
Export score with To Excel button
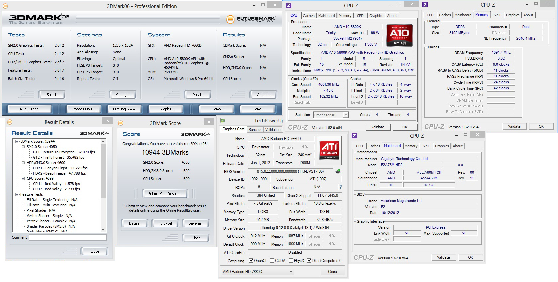165,223
